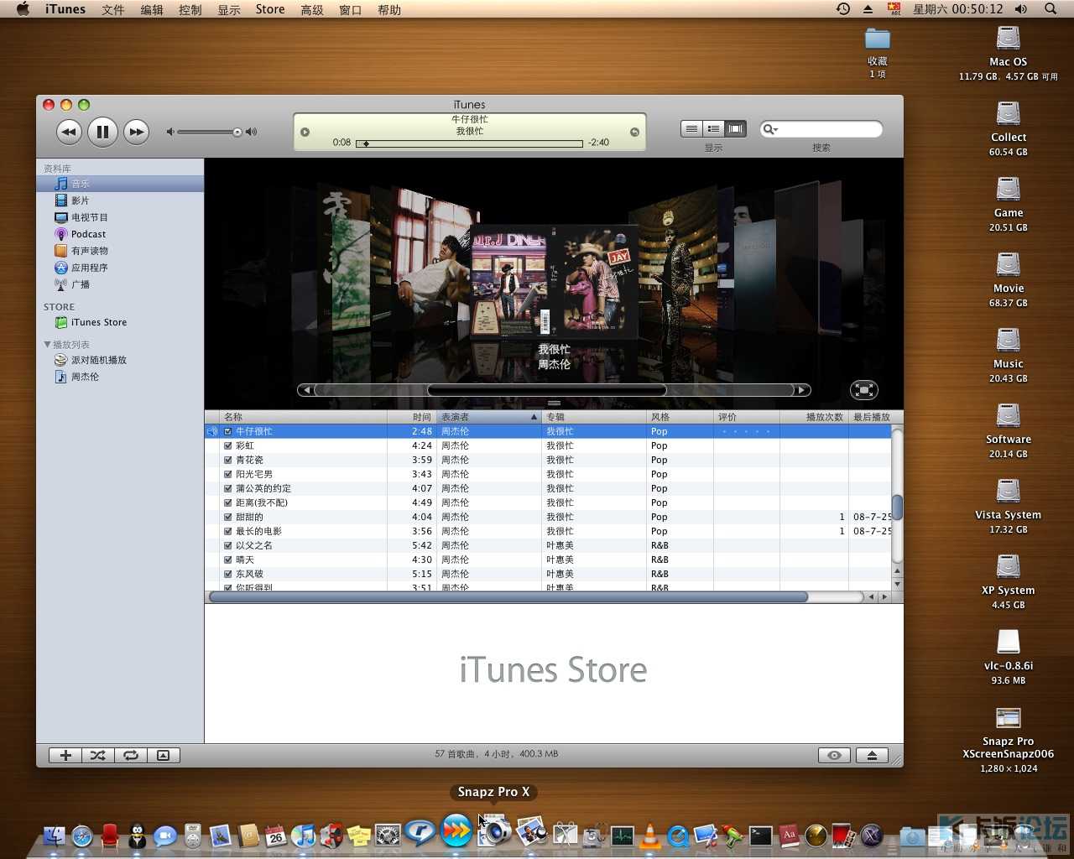
Task: Pause playback with the pause button
Action: pyautogui.click(x=102, y=132)
